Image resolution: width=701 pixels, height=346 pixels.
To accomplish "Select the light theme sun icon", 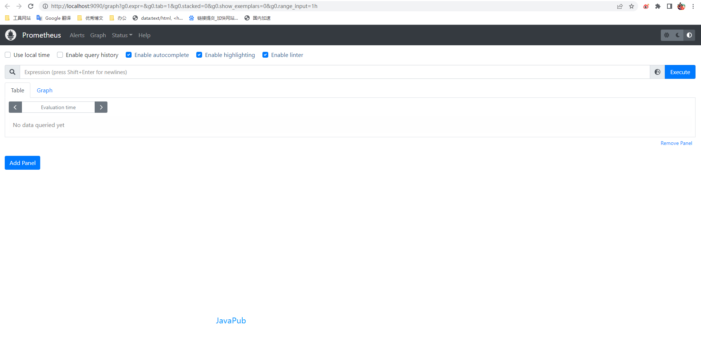I will 667,35.
